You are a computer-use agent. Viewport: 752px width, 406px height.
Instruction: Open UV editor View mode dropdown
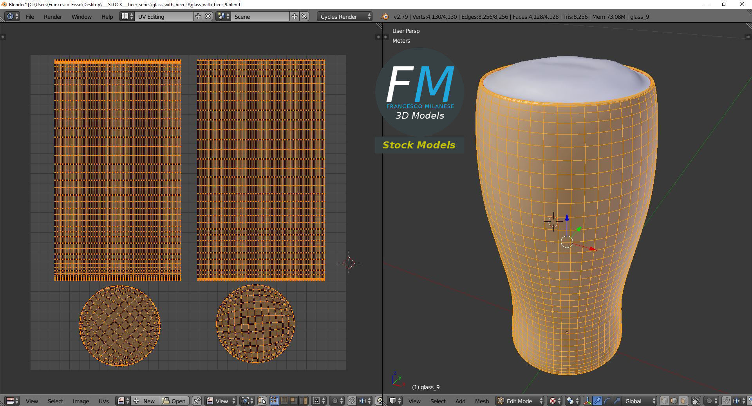coord(221,401)
